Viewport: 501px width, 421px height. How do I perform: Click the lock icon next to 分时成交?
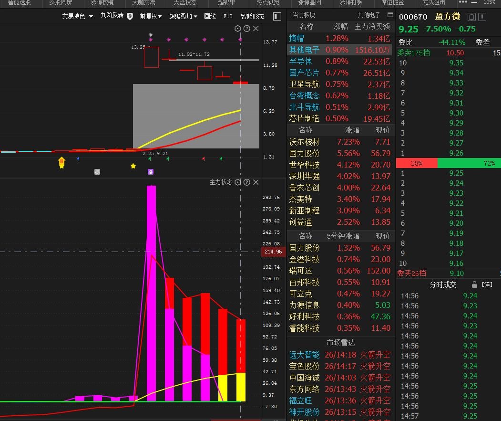point(474,284)
